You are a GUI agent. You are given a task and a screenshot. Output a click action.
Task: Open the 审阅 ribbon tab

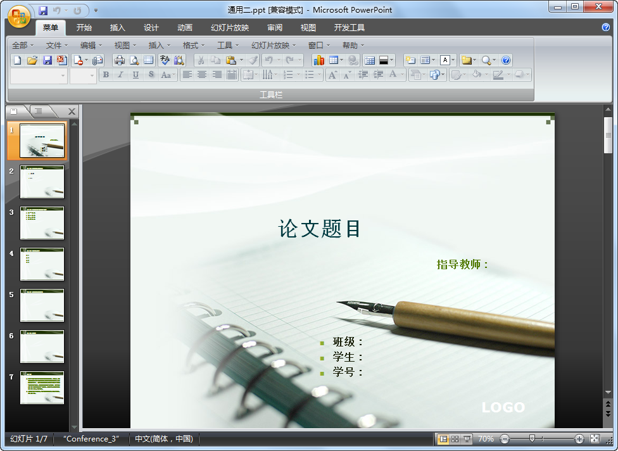275,27
